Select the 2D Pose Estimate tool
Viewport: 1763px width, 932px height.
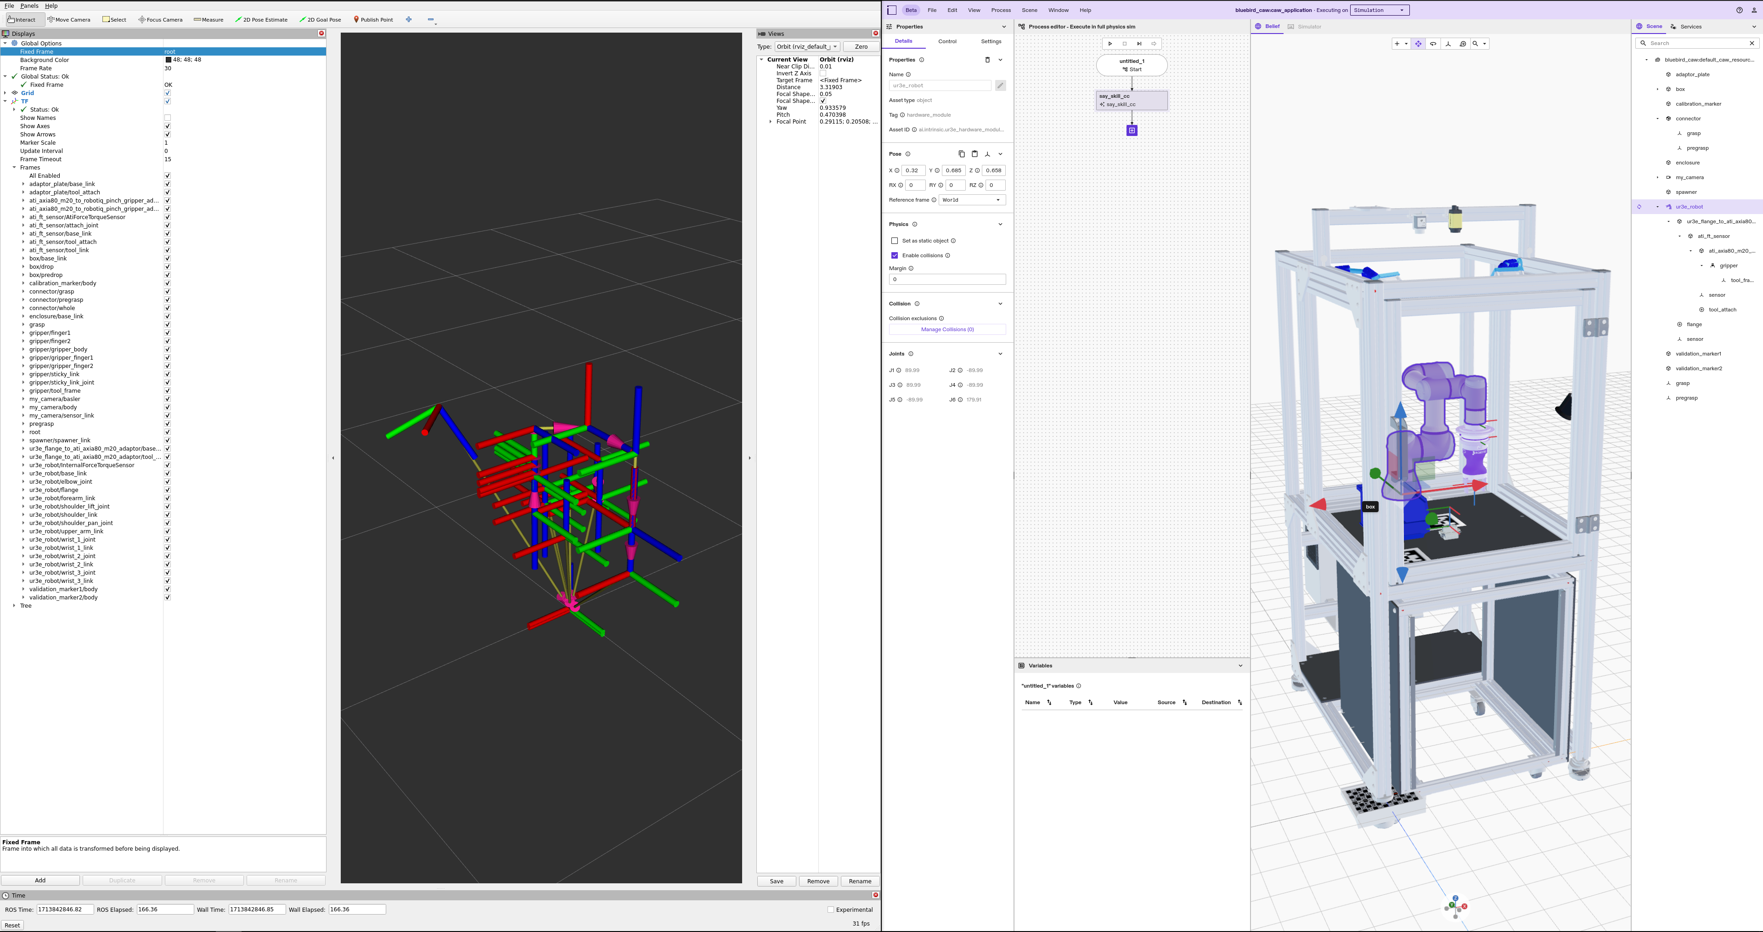[261, 19]
